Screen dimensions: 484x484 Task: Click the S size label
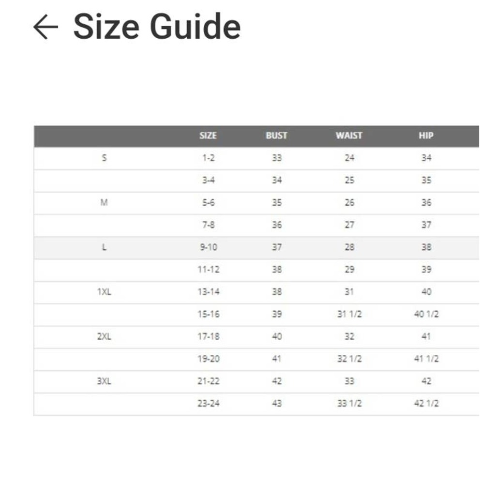[104, 158]
